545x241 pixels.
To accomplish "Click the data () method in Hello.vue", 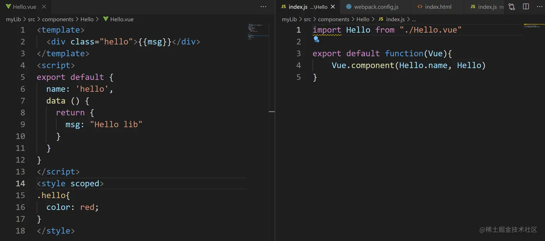I will point(68,101).
